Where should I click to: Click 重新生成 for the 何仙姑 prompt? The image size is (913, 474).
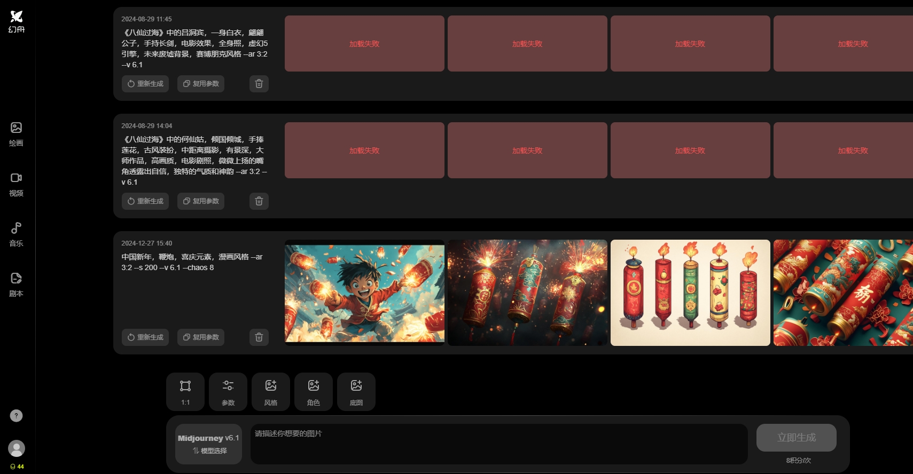(145, 201)
